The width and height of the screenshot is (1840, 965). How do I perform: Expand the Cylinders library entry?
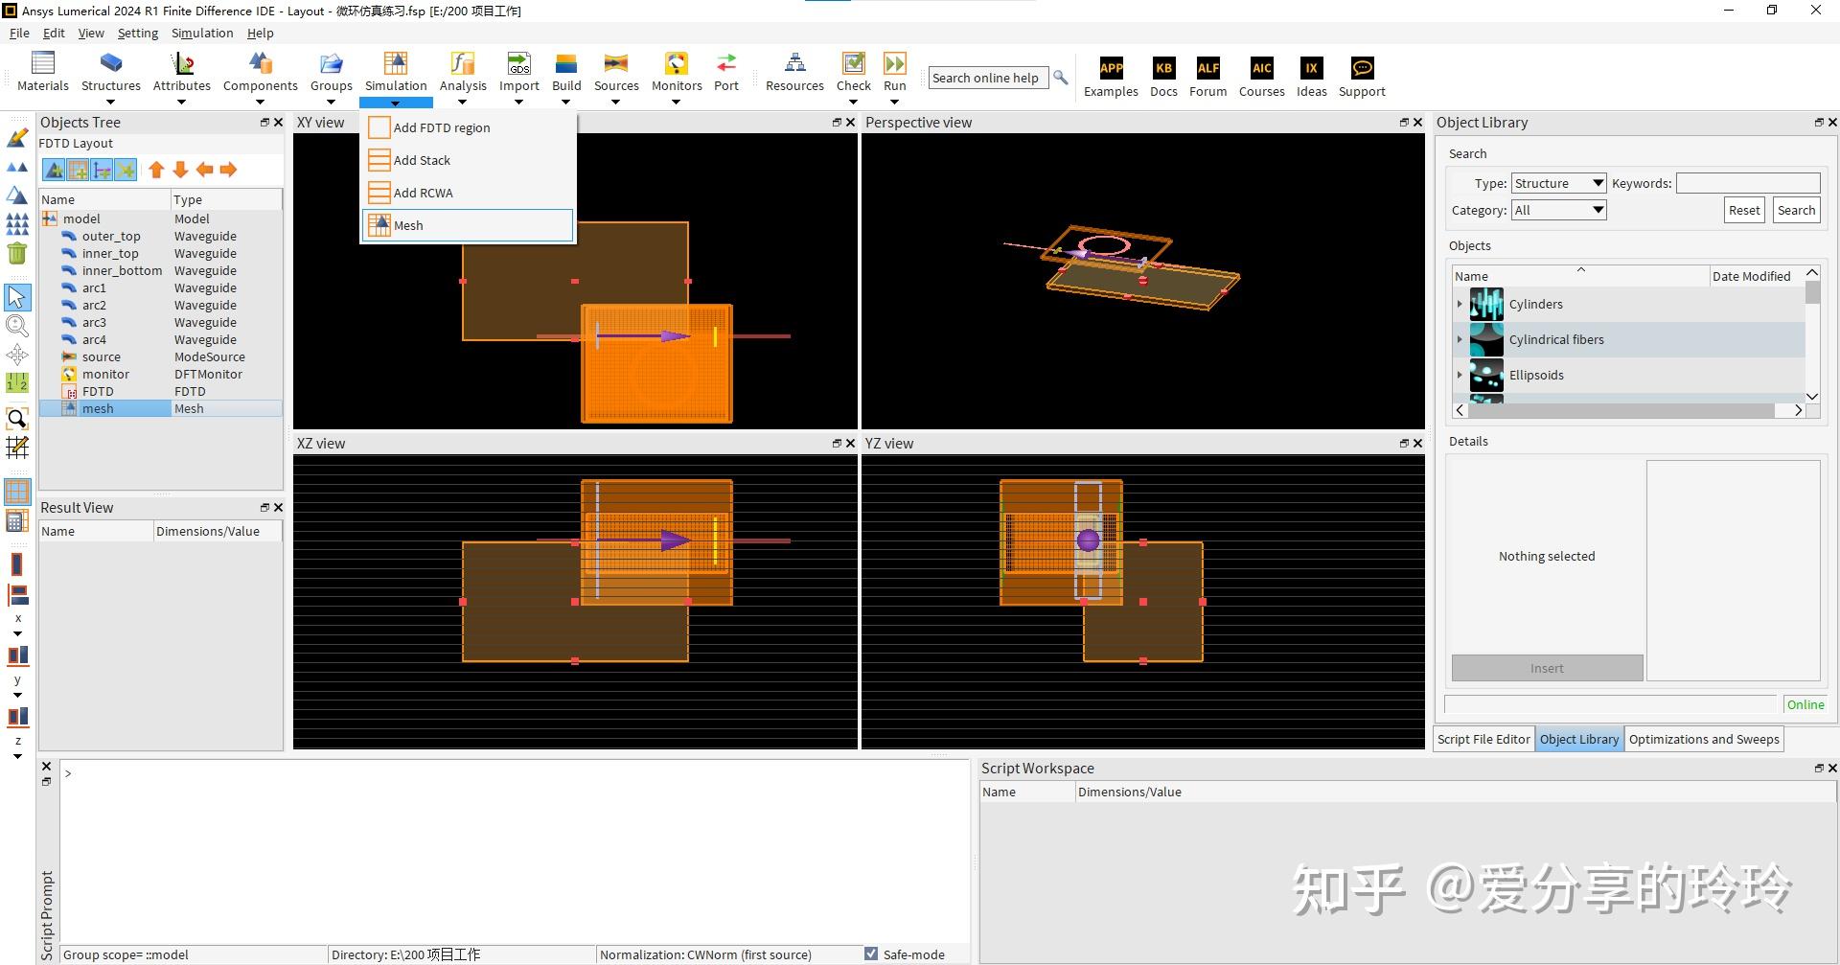point(1460,304)
